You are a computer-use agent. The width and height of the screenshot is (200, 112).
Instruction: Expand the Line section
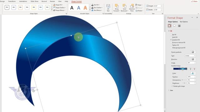click(169, 91)
